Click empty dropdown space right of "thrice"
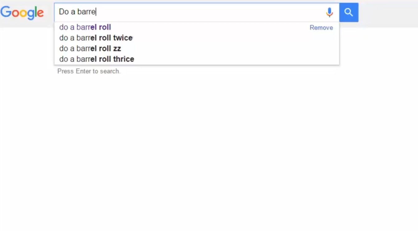 click(233, 59)
